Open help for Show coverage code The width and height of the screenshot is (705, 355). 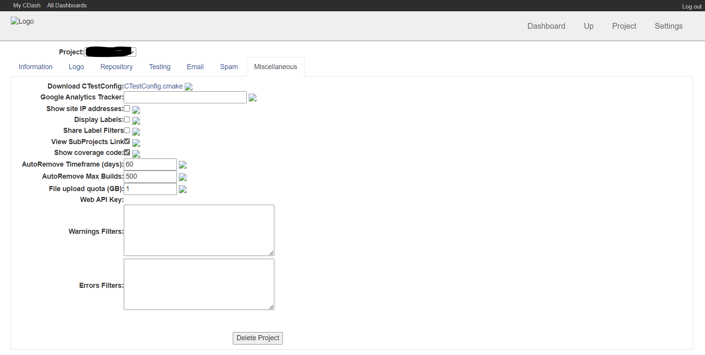pos(135,154)
